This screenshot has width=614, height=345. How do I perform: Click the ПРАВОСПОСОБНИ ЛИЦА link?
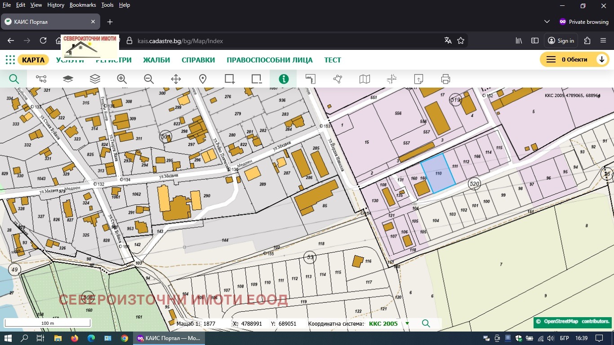[269, 60]
